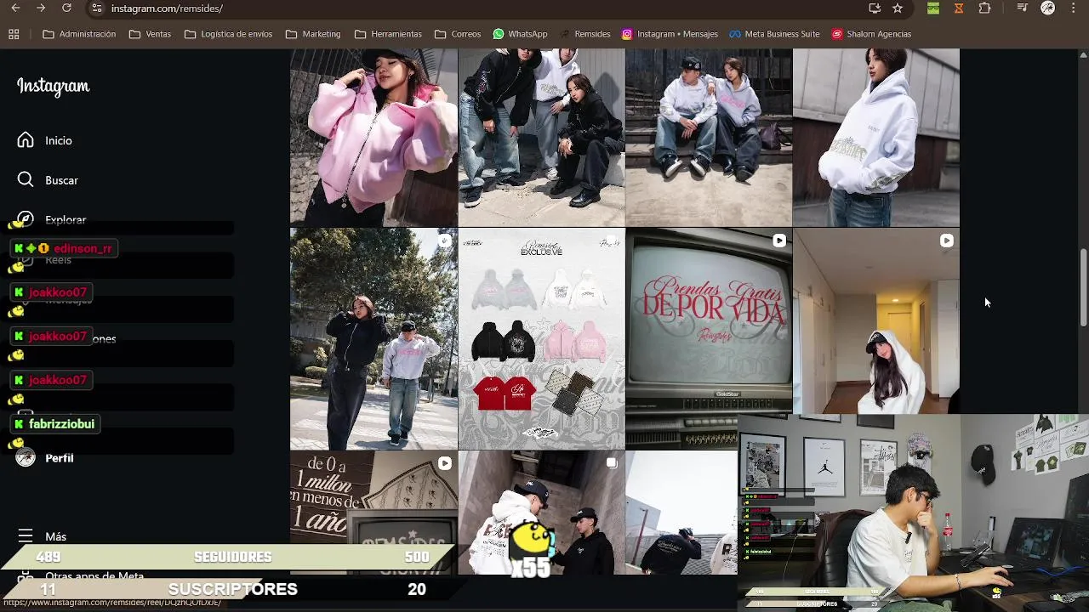Click carousel icon on two-caps post
This screenshot has height=612, width=1089.
[x=611, y=463]
